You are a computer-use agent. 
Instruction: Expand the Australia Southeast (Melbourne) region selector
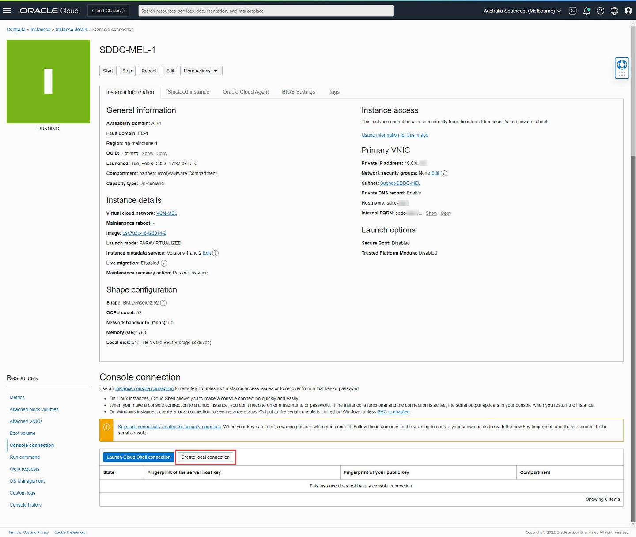(521, 11)
